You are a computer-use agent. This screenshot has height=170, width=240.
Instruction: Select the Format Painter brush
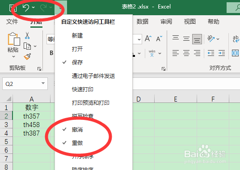(x=28, y=56)
